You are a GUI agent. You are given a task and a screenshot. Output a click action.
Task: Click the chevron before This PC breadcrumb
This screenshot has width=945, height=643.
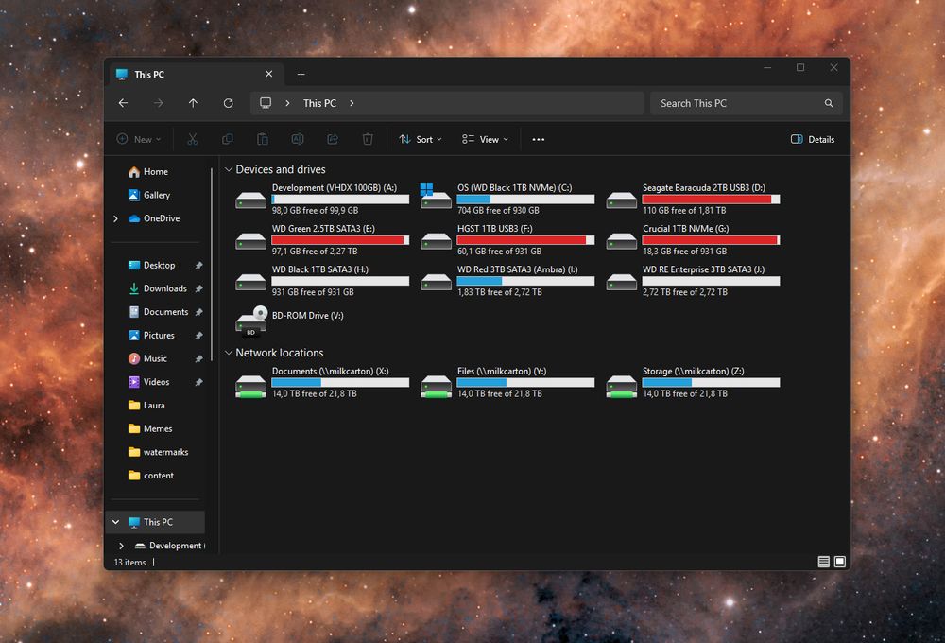[287, 103]
